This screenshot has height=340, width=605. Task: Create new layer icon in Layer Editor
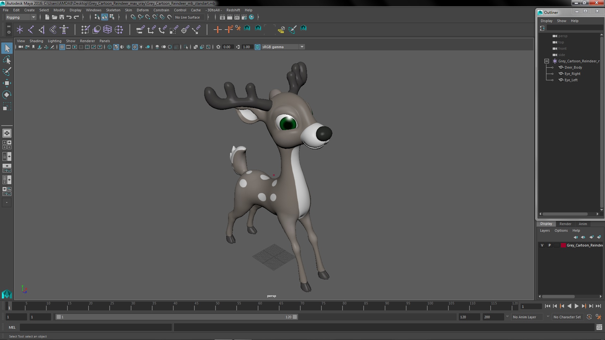pyautogui.click(x=591, y=237)
